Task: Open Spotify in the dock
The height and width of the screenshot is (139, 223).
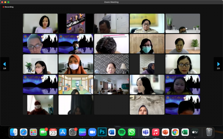Action: pyautogui.click(x=122, y=132)
